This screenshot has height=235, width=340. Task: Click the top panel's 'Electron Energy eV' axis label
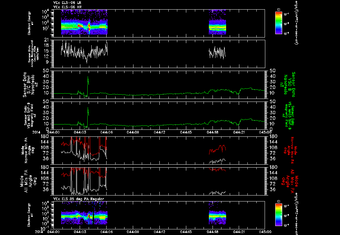[31, 23]
